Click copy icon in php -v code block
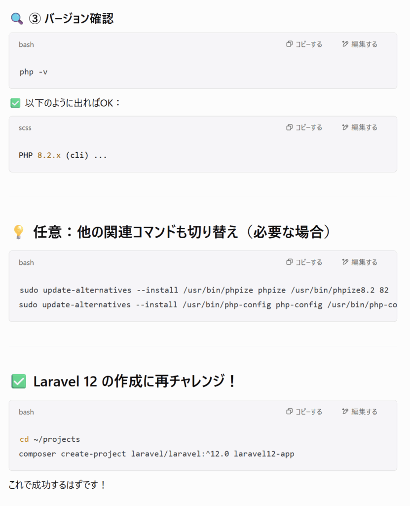Viewport: 410px width, 506px height. coord(289,44)
